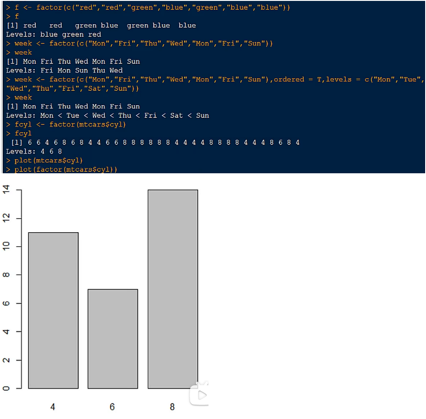Click the first command defining factor f
The height and width of the screenshot is (419, 426).
[148, 8]
